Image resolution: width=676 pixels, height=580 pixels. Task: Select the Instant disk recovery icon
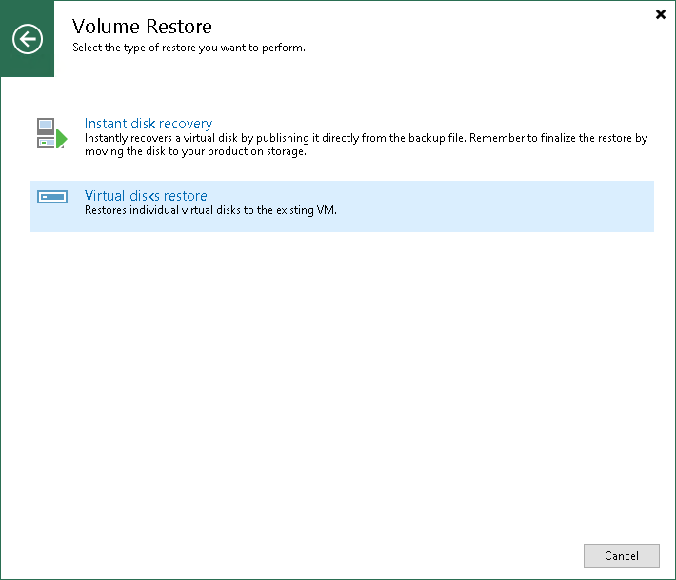51,133
